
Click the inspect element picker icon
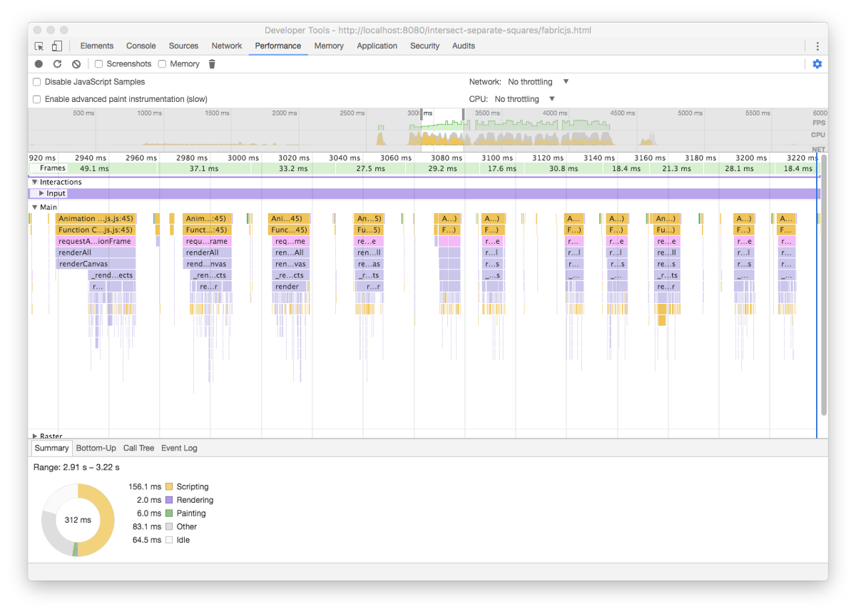click(39, 46)
